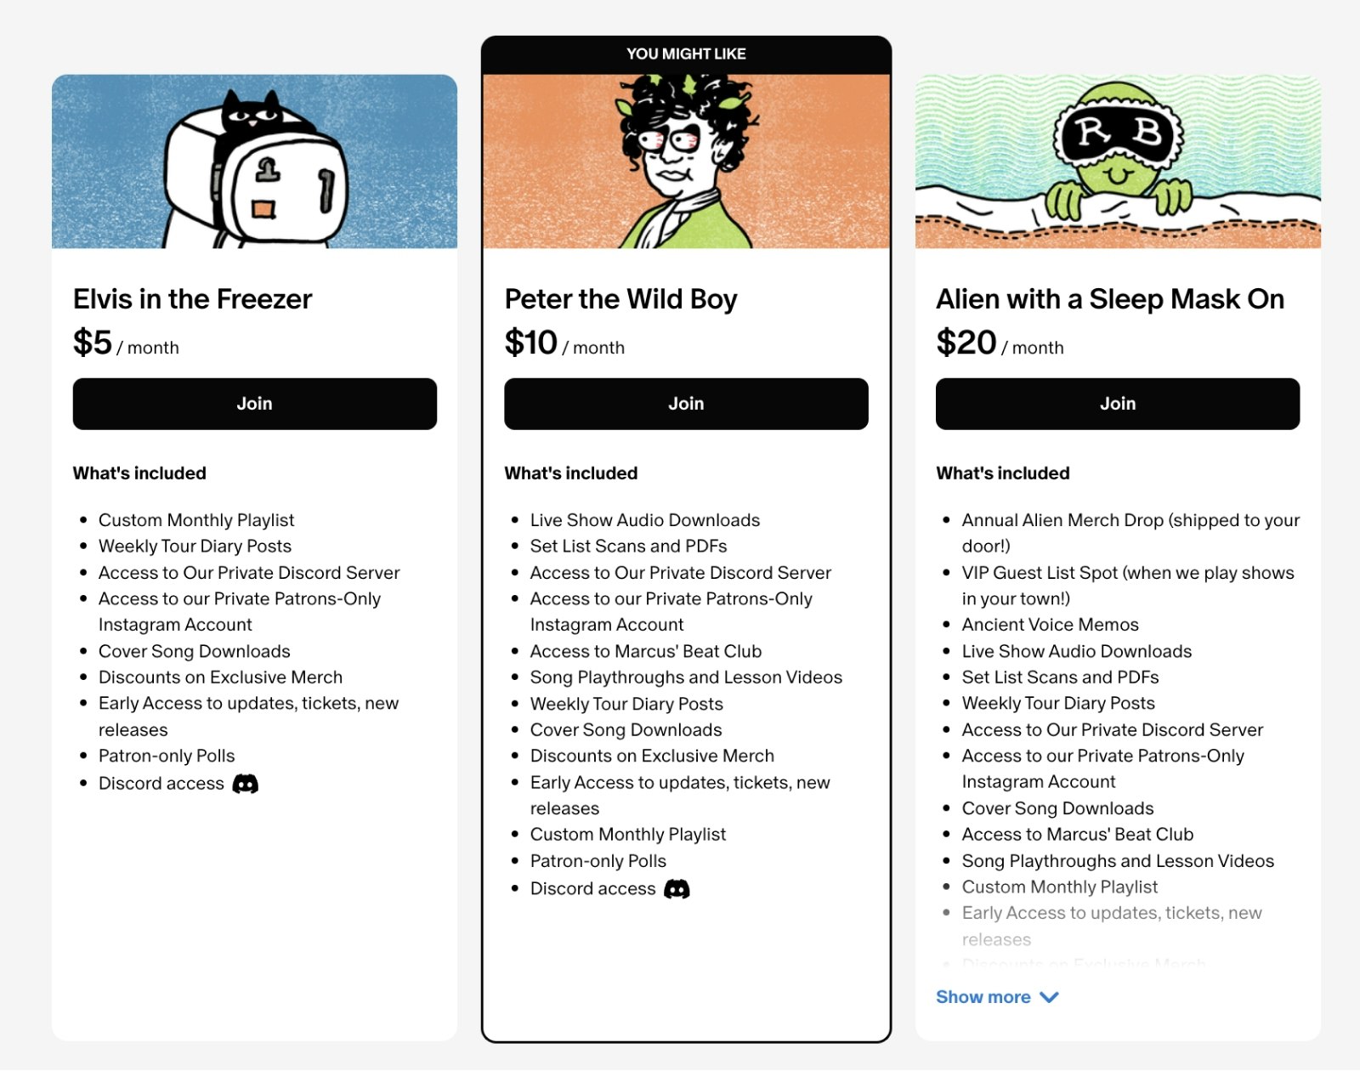Expand Show more in Alien tier
Image resolution: width=1360 pixels, height=1071 pixels.
point(983,997)
